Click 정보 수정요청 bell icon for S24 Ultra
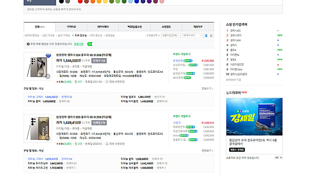The height and width of the screenshot is (176, 321). 107,82
